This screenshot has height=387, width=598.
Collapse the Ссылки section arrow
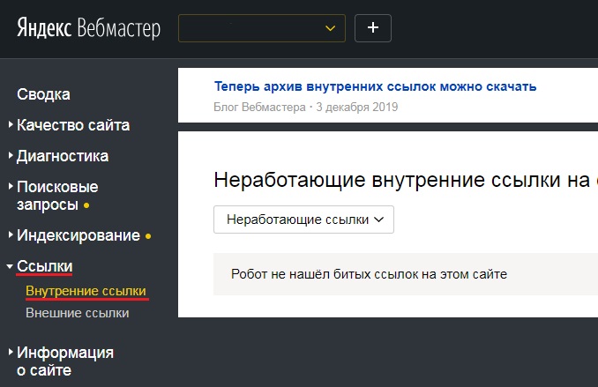click(x=10, y=266)
